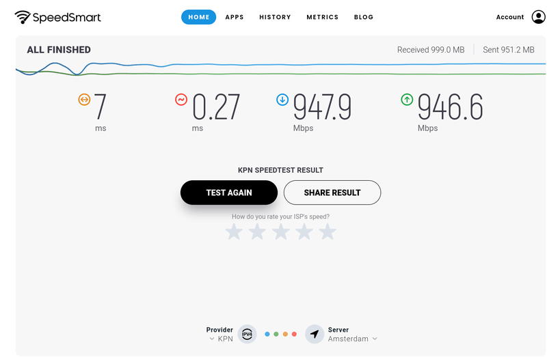Rate ISP speed with fifth star
Screen dimensions: 547x357
328,231
